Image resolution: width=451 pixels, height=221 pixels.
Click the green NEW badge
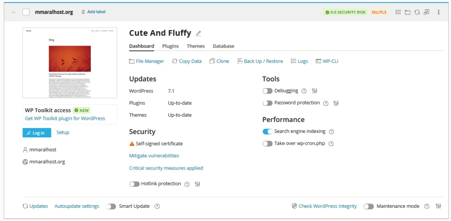81,110
